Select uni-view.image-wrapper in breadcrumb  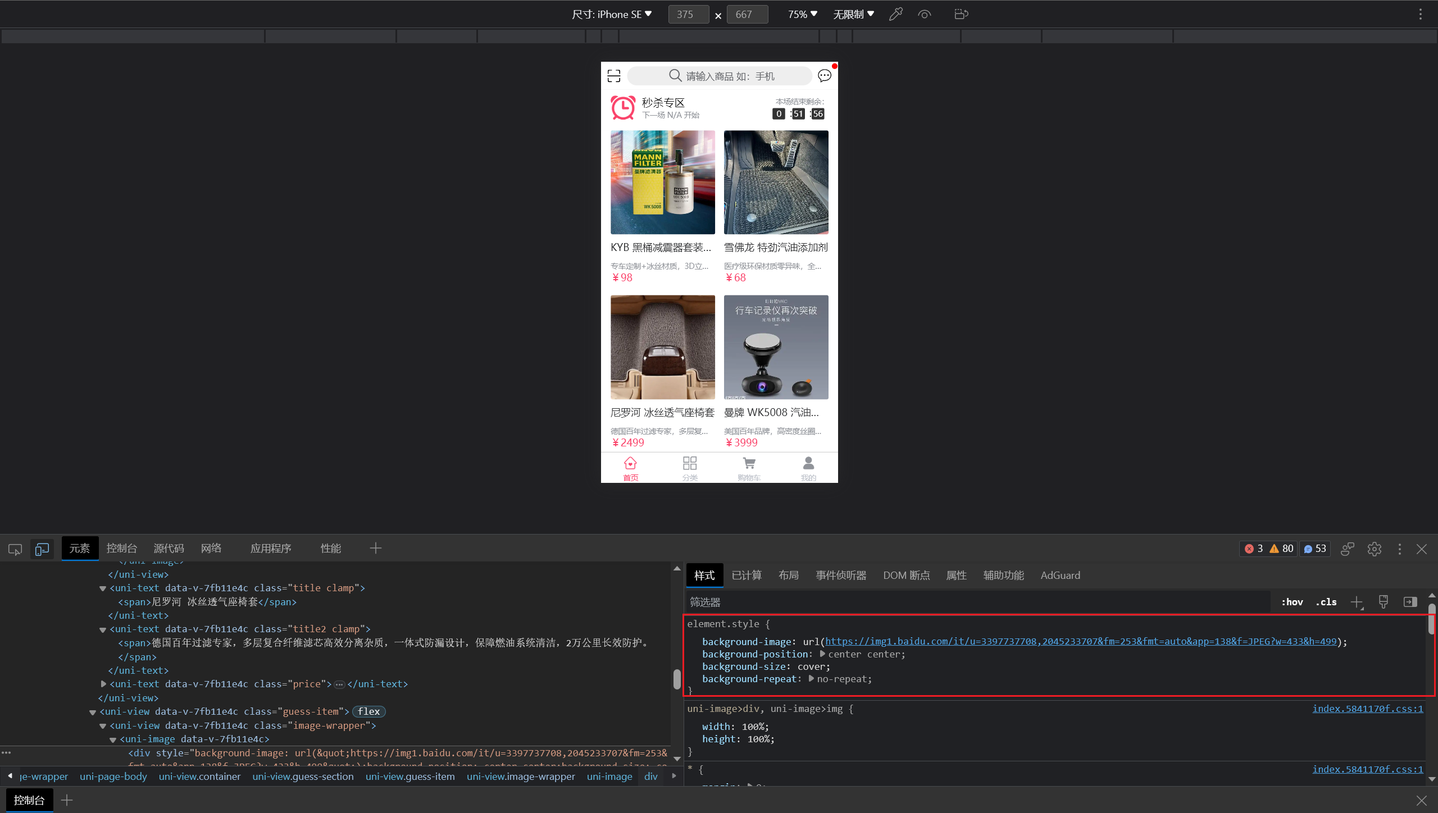(521, 777)
